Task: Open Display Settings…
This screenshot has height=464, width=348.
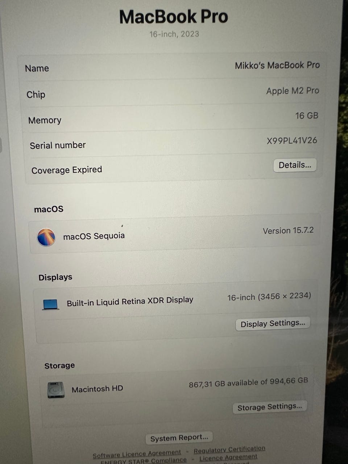Action: tap(273, 323)
